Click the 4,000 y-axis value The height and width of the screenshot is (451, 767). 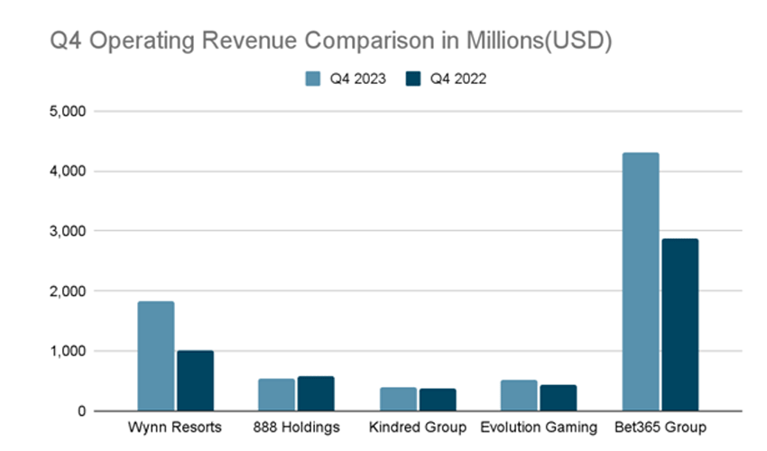(x=68, y=171)
